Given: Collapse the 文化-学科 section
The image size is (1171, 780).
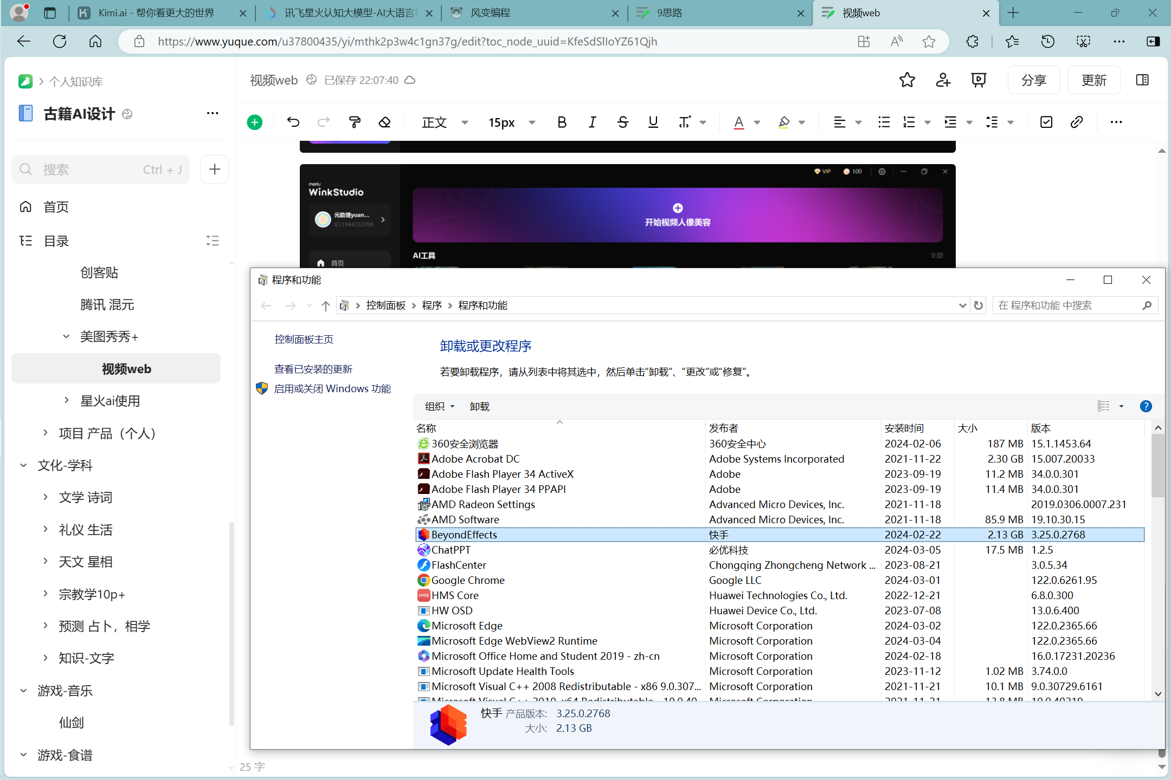Looking at the screenshot, I should [23, 465].
